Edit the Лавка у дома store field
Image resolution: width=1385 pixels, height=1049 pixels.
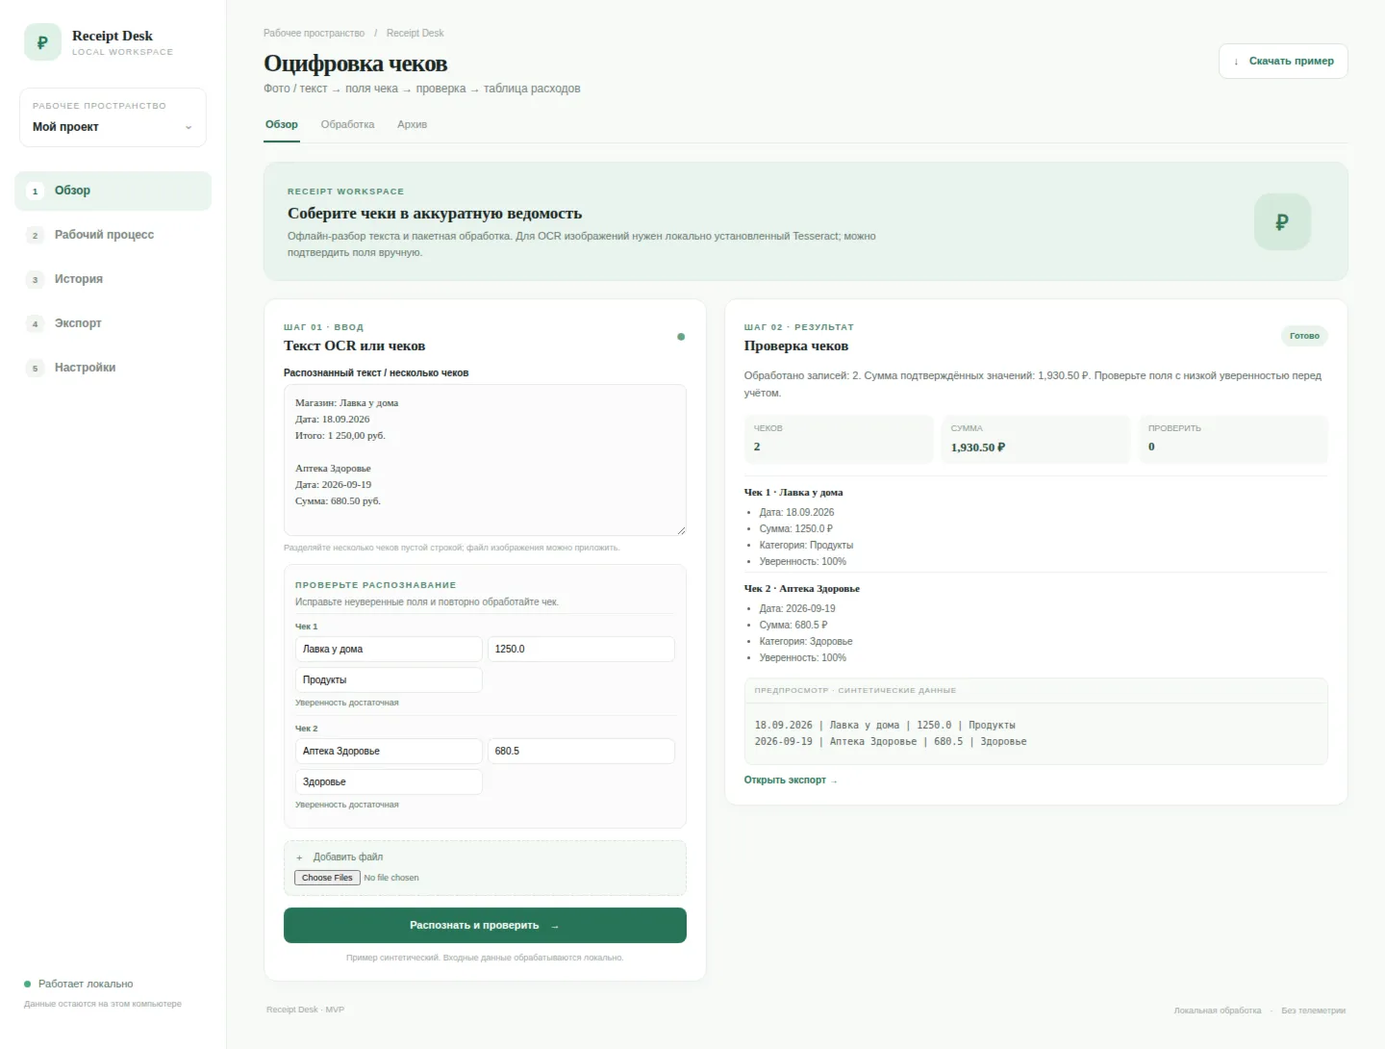pos(389,650)
